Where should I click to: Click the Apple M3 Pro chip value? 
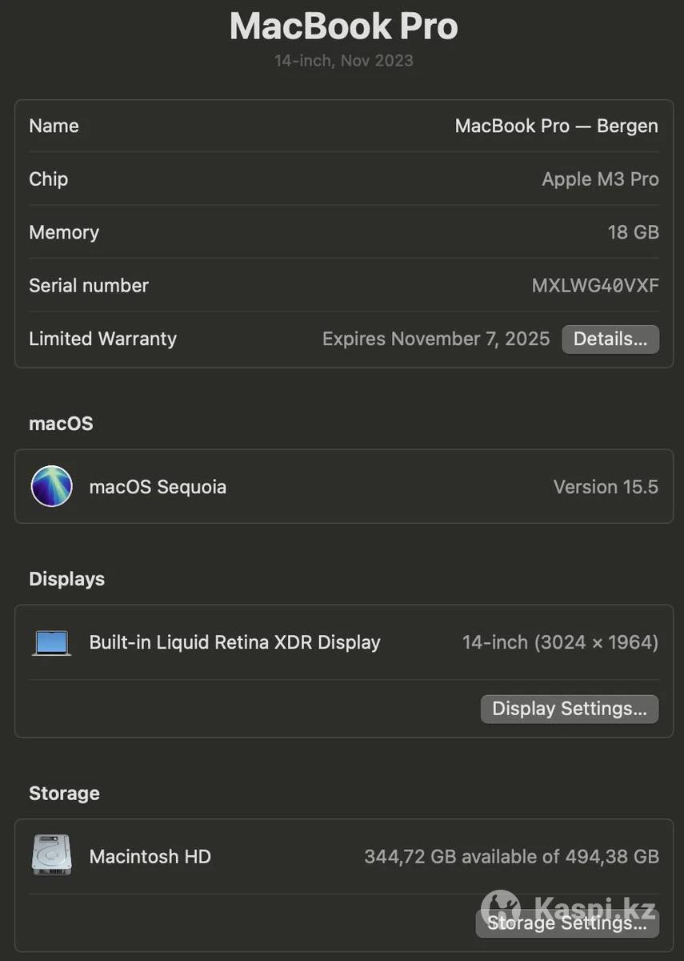point(601,179)
